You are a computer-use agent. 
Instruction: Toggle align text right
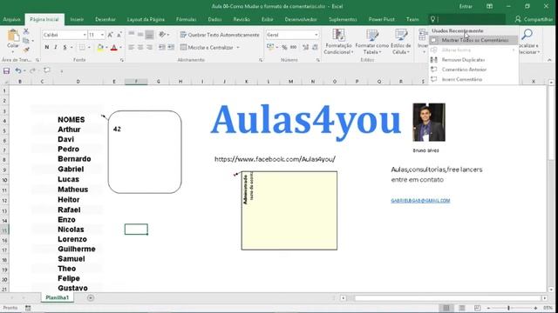point(149,47)
